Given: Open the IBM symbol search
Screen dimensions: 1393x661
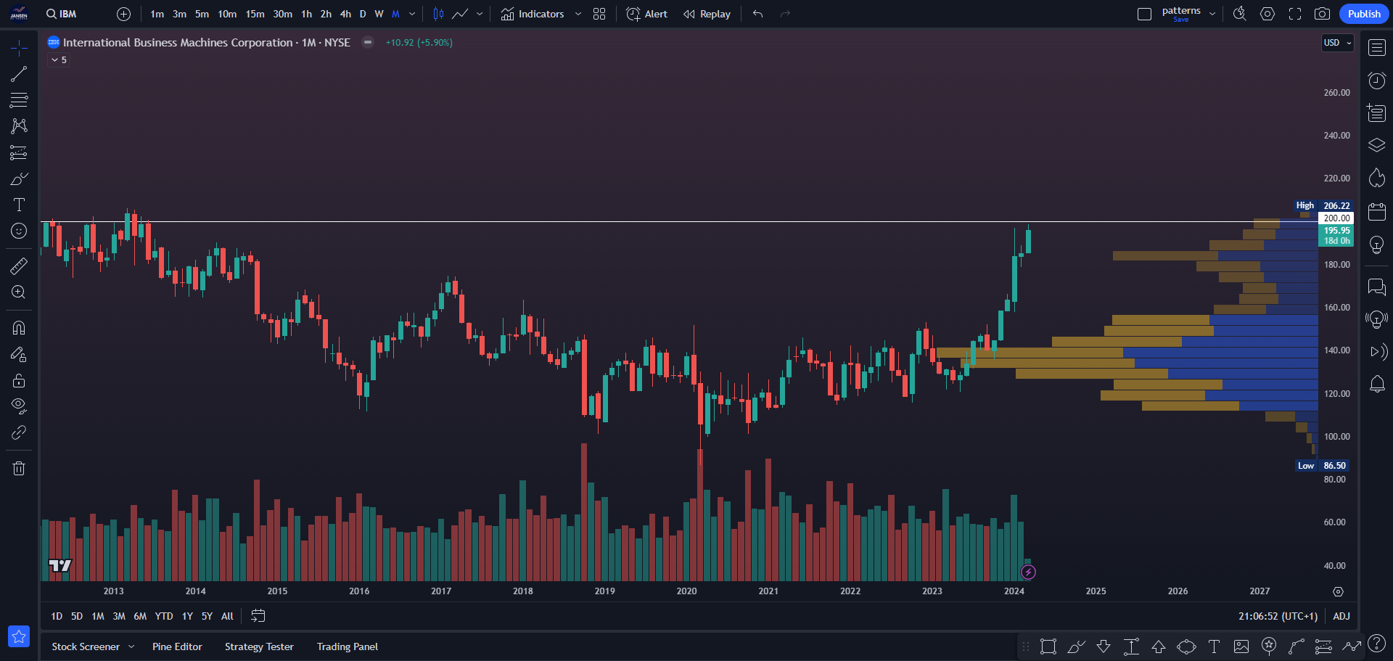Looking at the screenshot, I should [61, 14].
